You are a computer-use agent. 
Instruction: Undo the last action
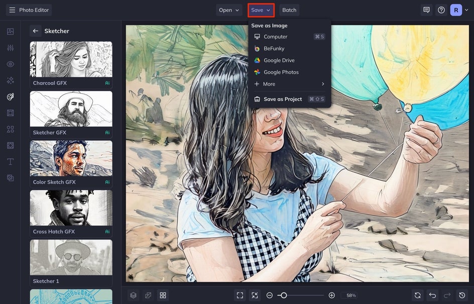pos(432,295)
